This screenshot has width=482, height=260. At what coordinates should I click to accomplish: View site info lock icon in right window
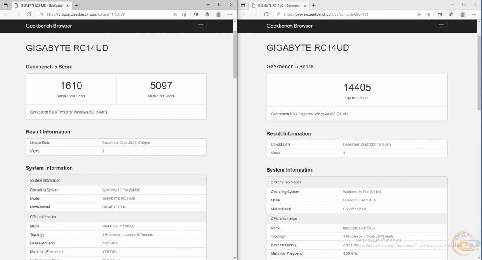click(x=279, y=14)
